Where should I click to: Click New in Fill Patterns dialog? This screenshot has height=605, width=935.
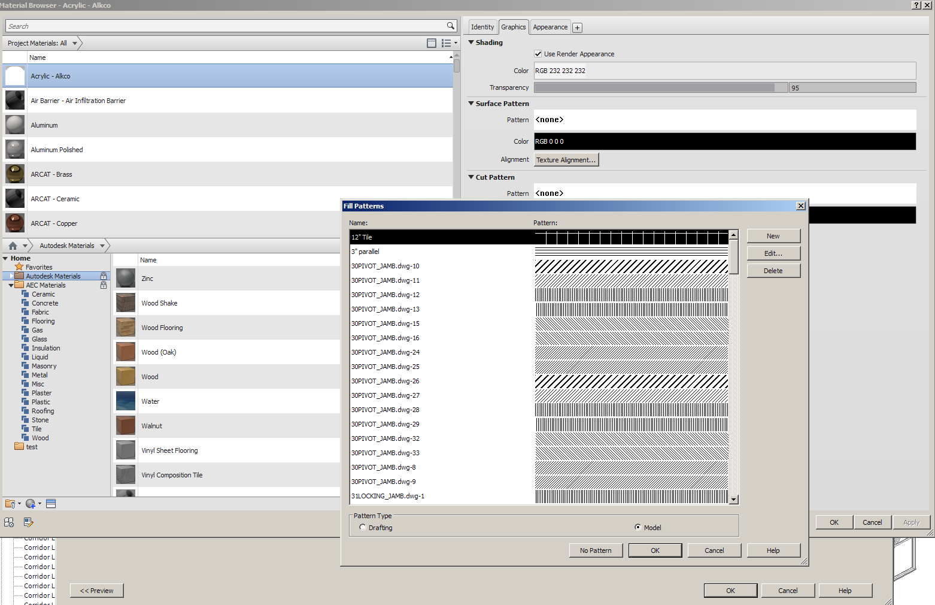[x=773, y=236]
